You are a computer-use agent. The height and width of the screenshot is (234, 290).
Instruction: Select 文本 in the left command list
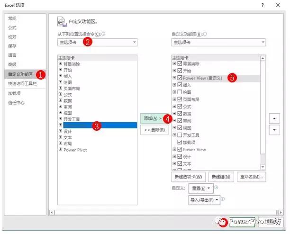tap(68, 137)
